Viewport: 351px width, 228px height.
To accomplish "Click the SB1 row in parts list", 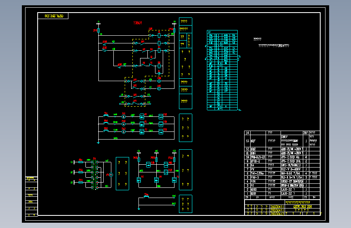I will click(x=282, y=194).
